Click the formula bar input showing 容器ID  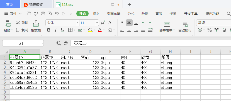coord(151,43)
